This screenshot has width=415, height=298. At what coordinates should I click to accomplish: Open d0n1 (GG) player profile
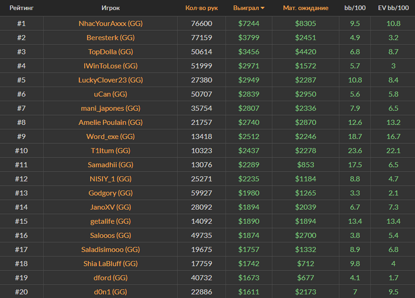[x=110, y=292]
